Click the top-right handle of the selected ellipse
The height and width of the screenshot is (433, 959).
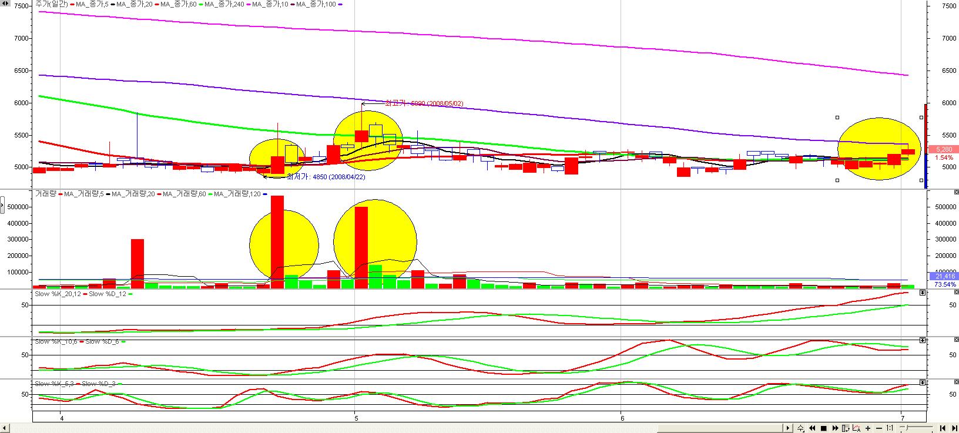coord(921,117)
